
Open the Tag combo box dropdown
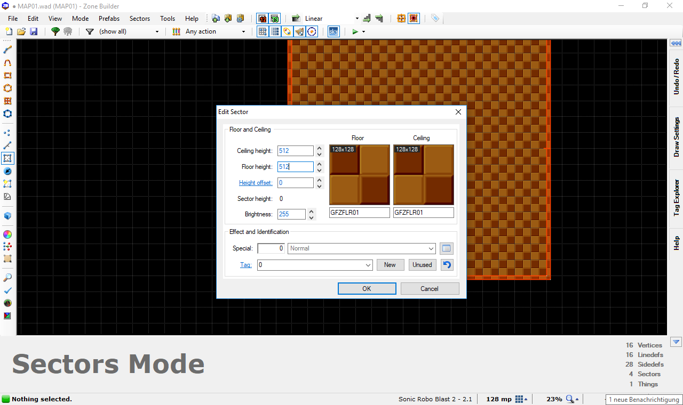[x=368, y=265]
